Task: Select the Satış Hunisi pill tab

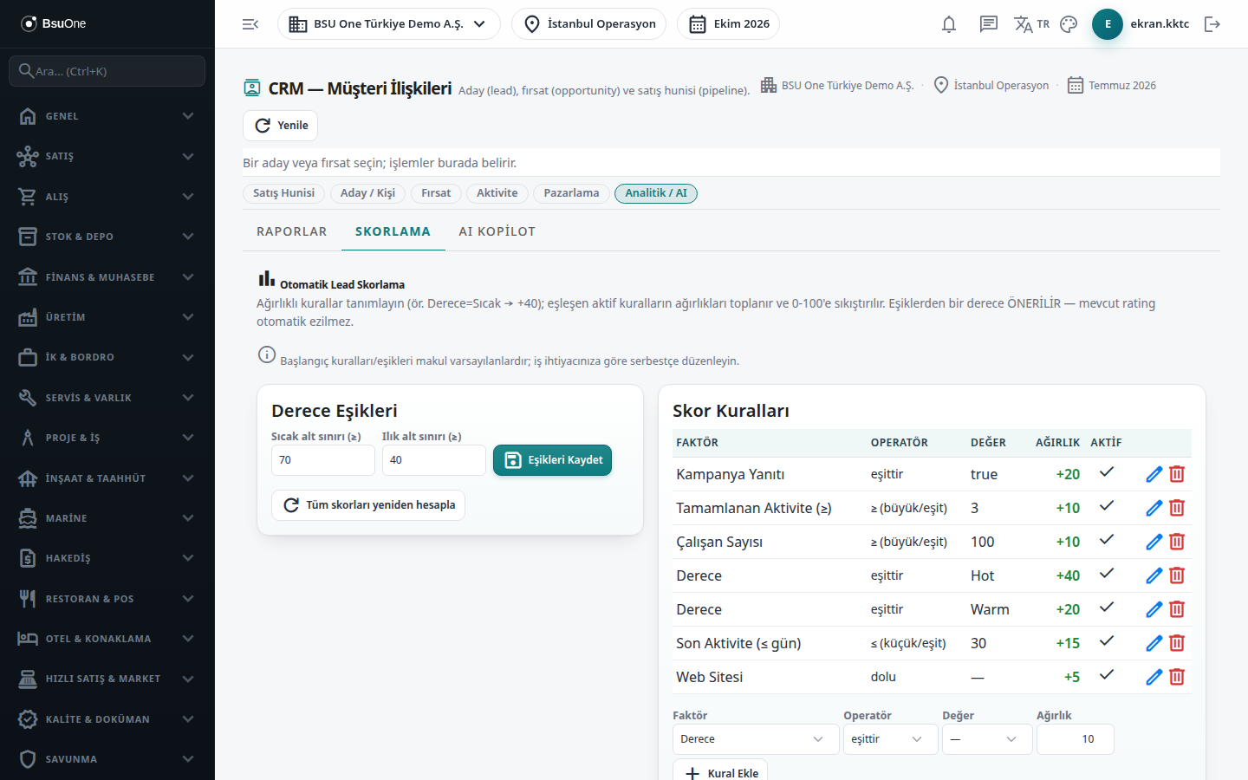Action: click(284, 193)
